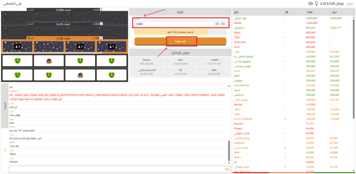Click user saedazizi in bets table
The width and height of the screenshot is (356, 174).
pos(239,143)
